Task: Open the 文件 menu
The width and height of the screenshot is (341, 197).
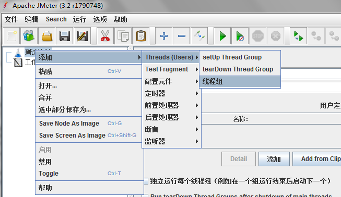Action: (x=11, y=19)
